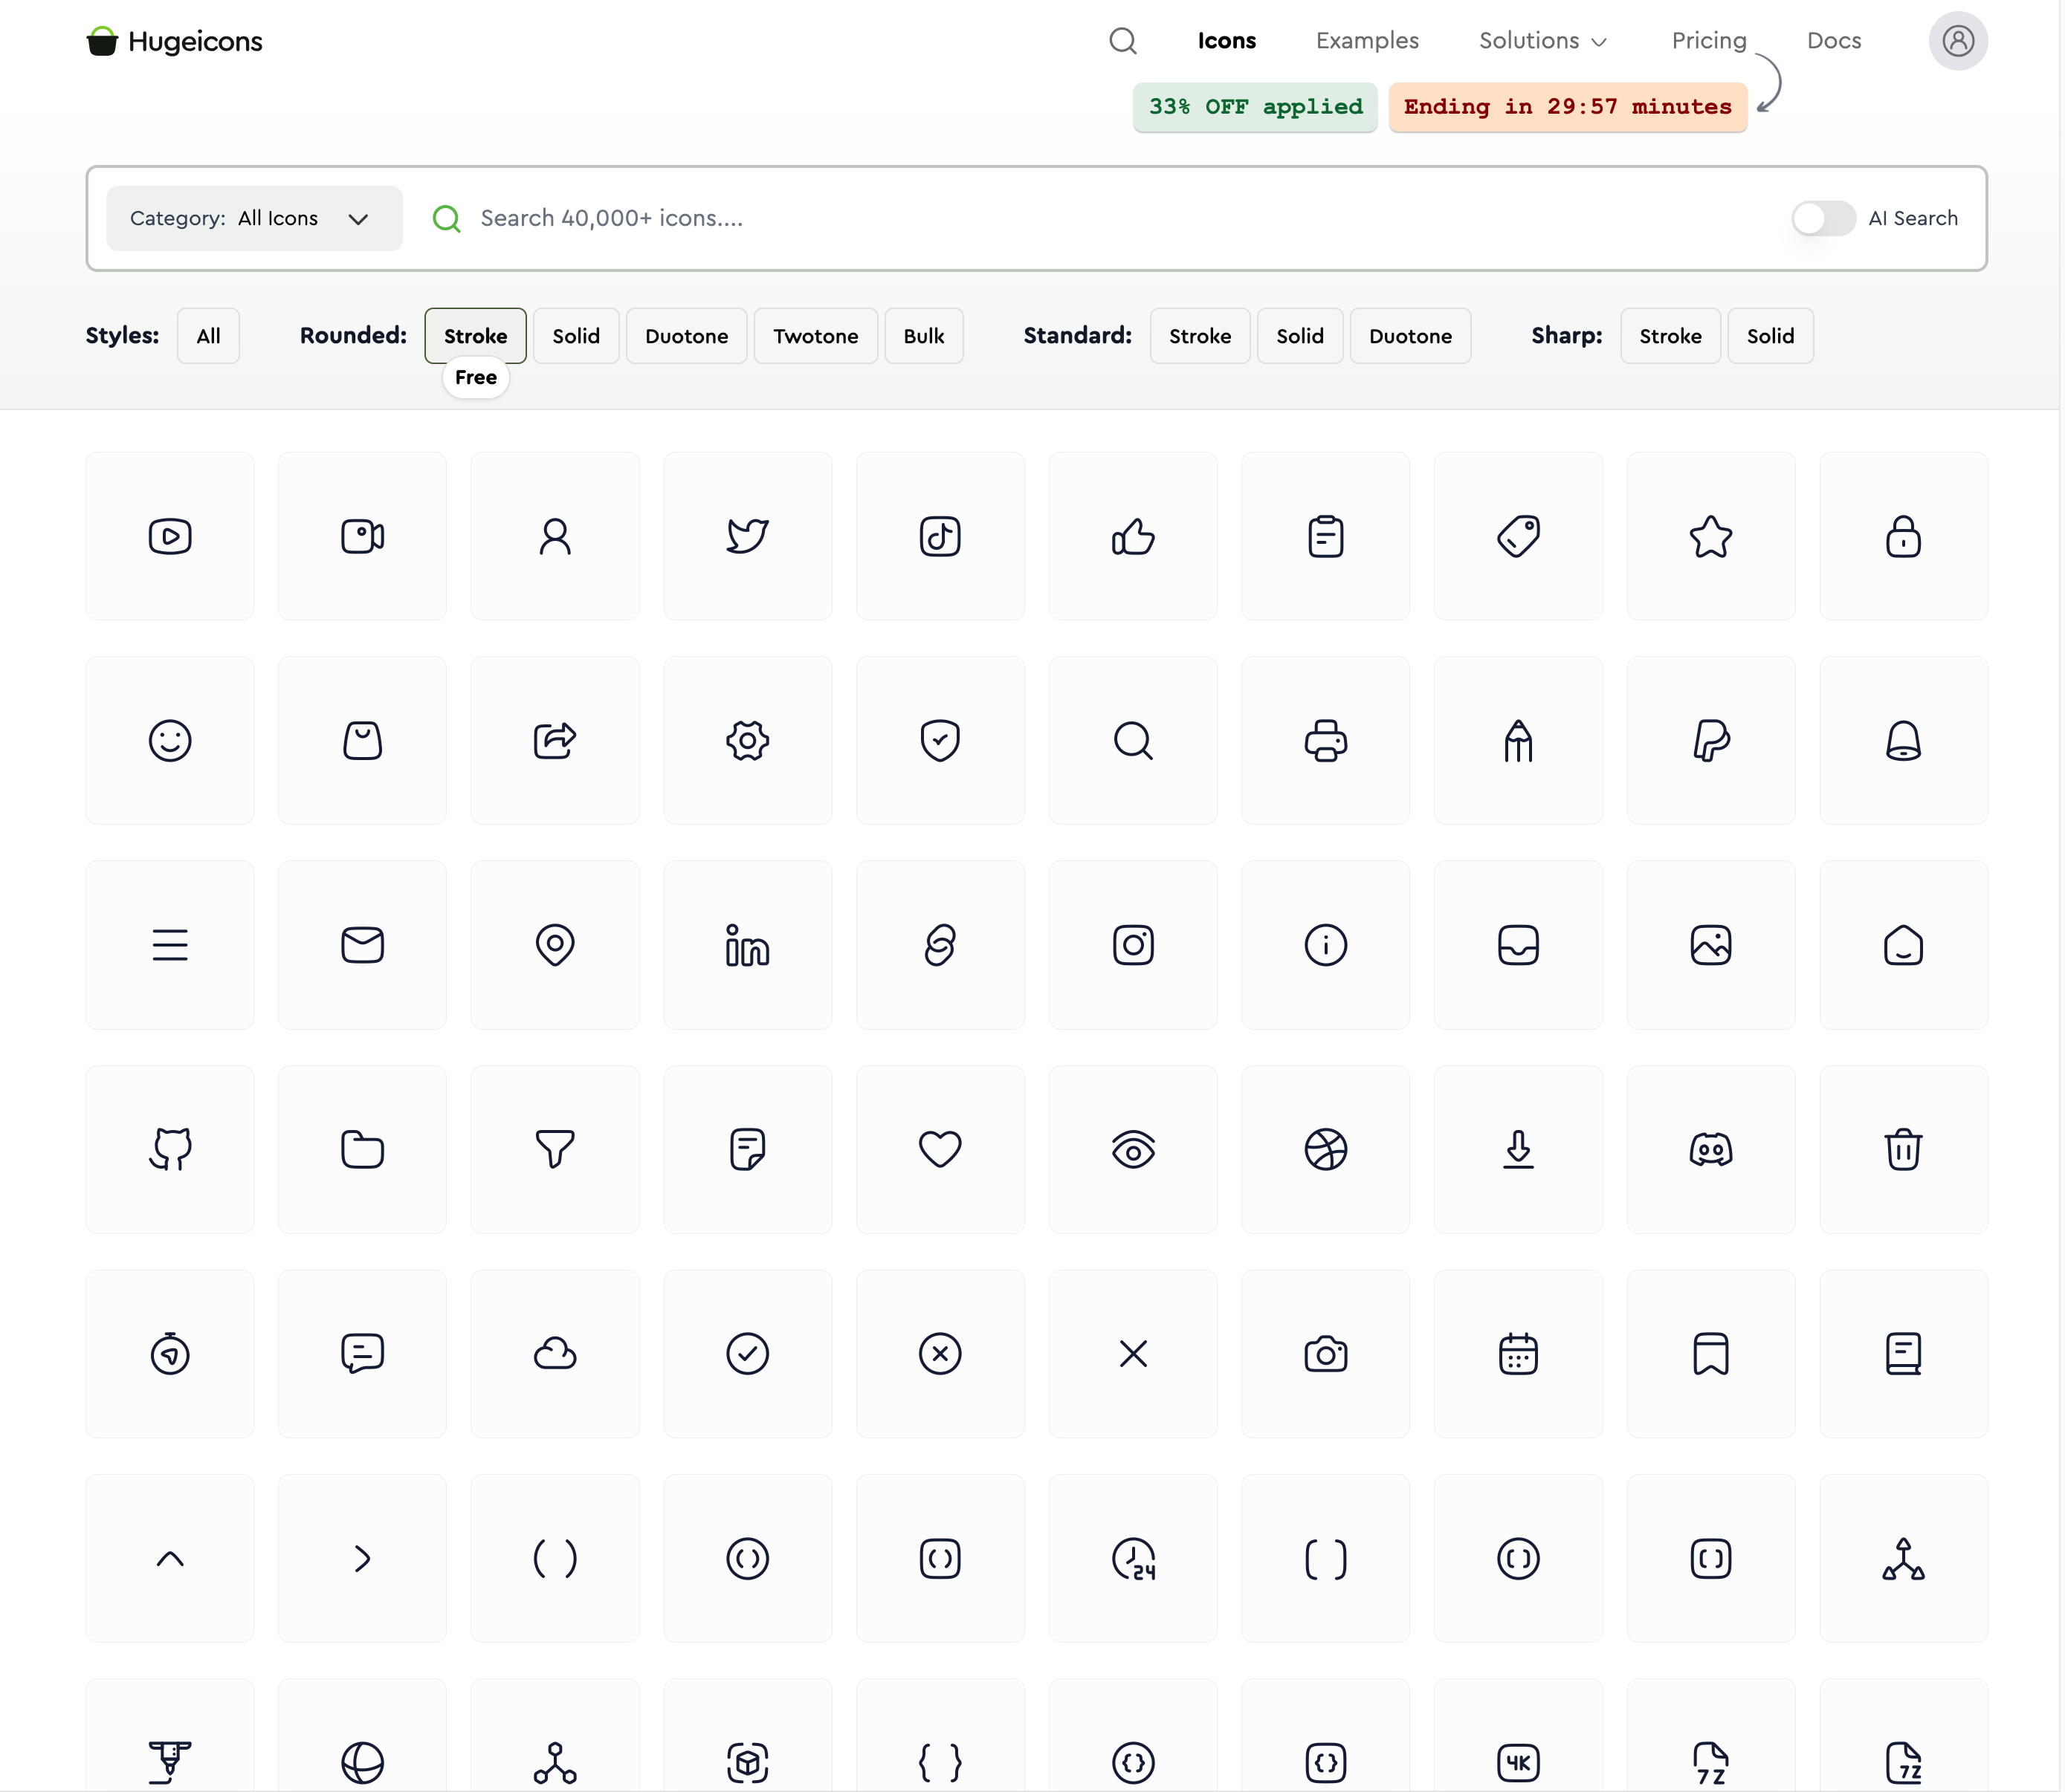Expand the Solutions menu
Screen dimensions: 2065x1792
tap(1542, 41)
